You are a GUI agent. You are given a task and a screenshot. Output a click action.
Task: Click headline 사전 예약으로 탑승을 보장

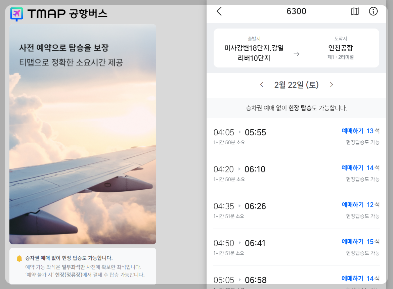click(x=64, y=48)
